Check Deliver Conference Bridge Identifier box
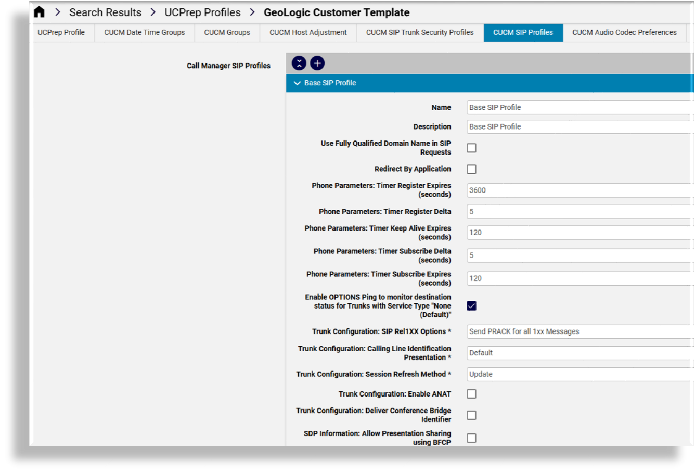 pyautogui.click(x=471, y=415)
